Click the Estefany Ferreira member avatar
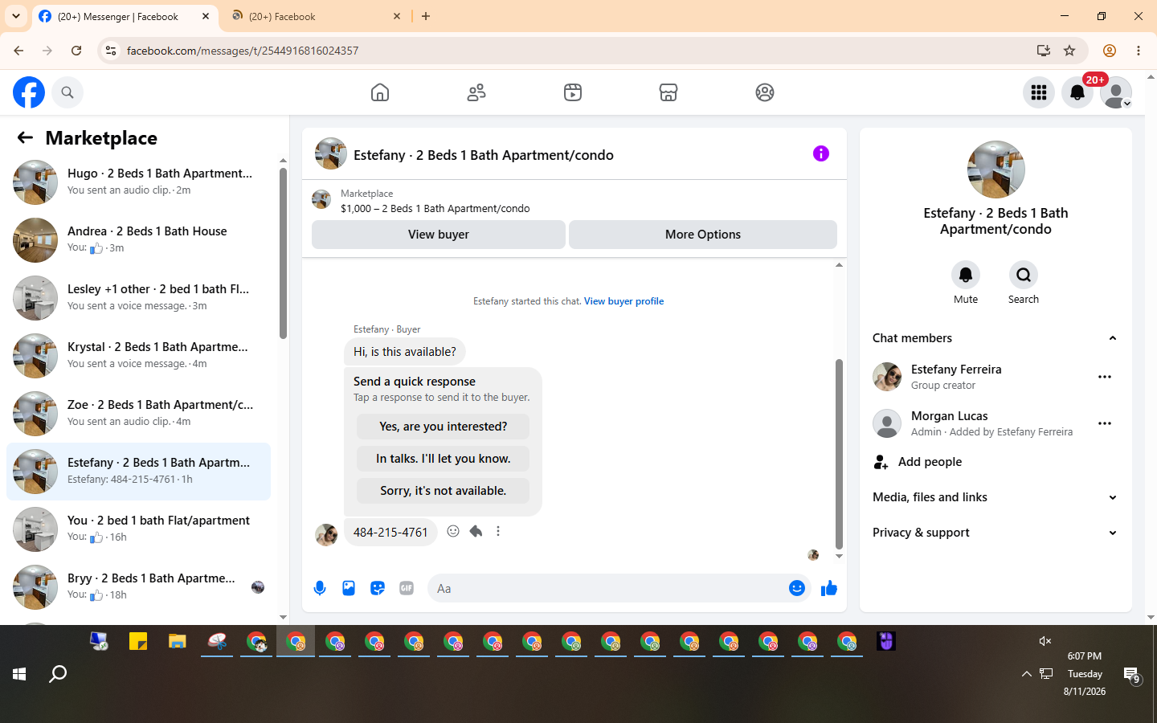Viewport: 1157px width, 723px height. click(x=887, y=377)
